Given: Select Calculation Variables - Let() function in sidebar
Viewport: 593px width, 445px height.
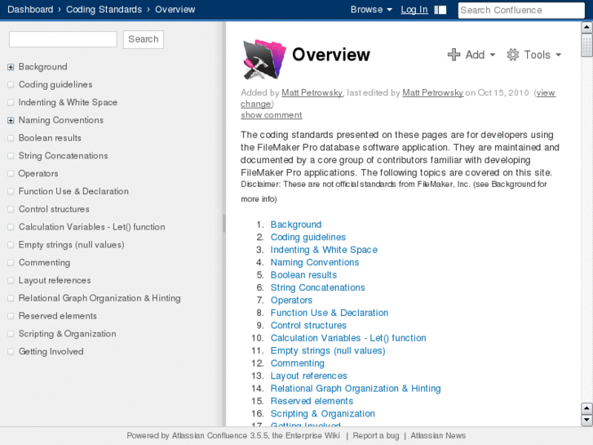Looking at the screenshot, I should (91, 227).
